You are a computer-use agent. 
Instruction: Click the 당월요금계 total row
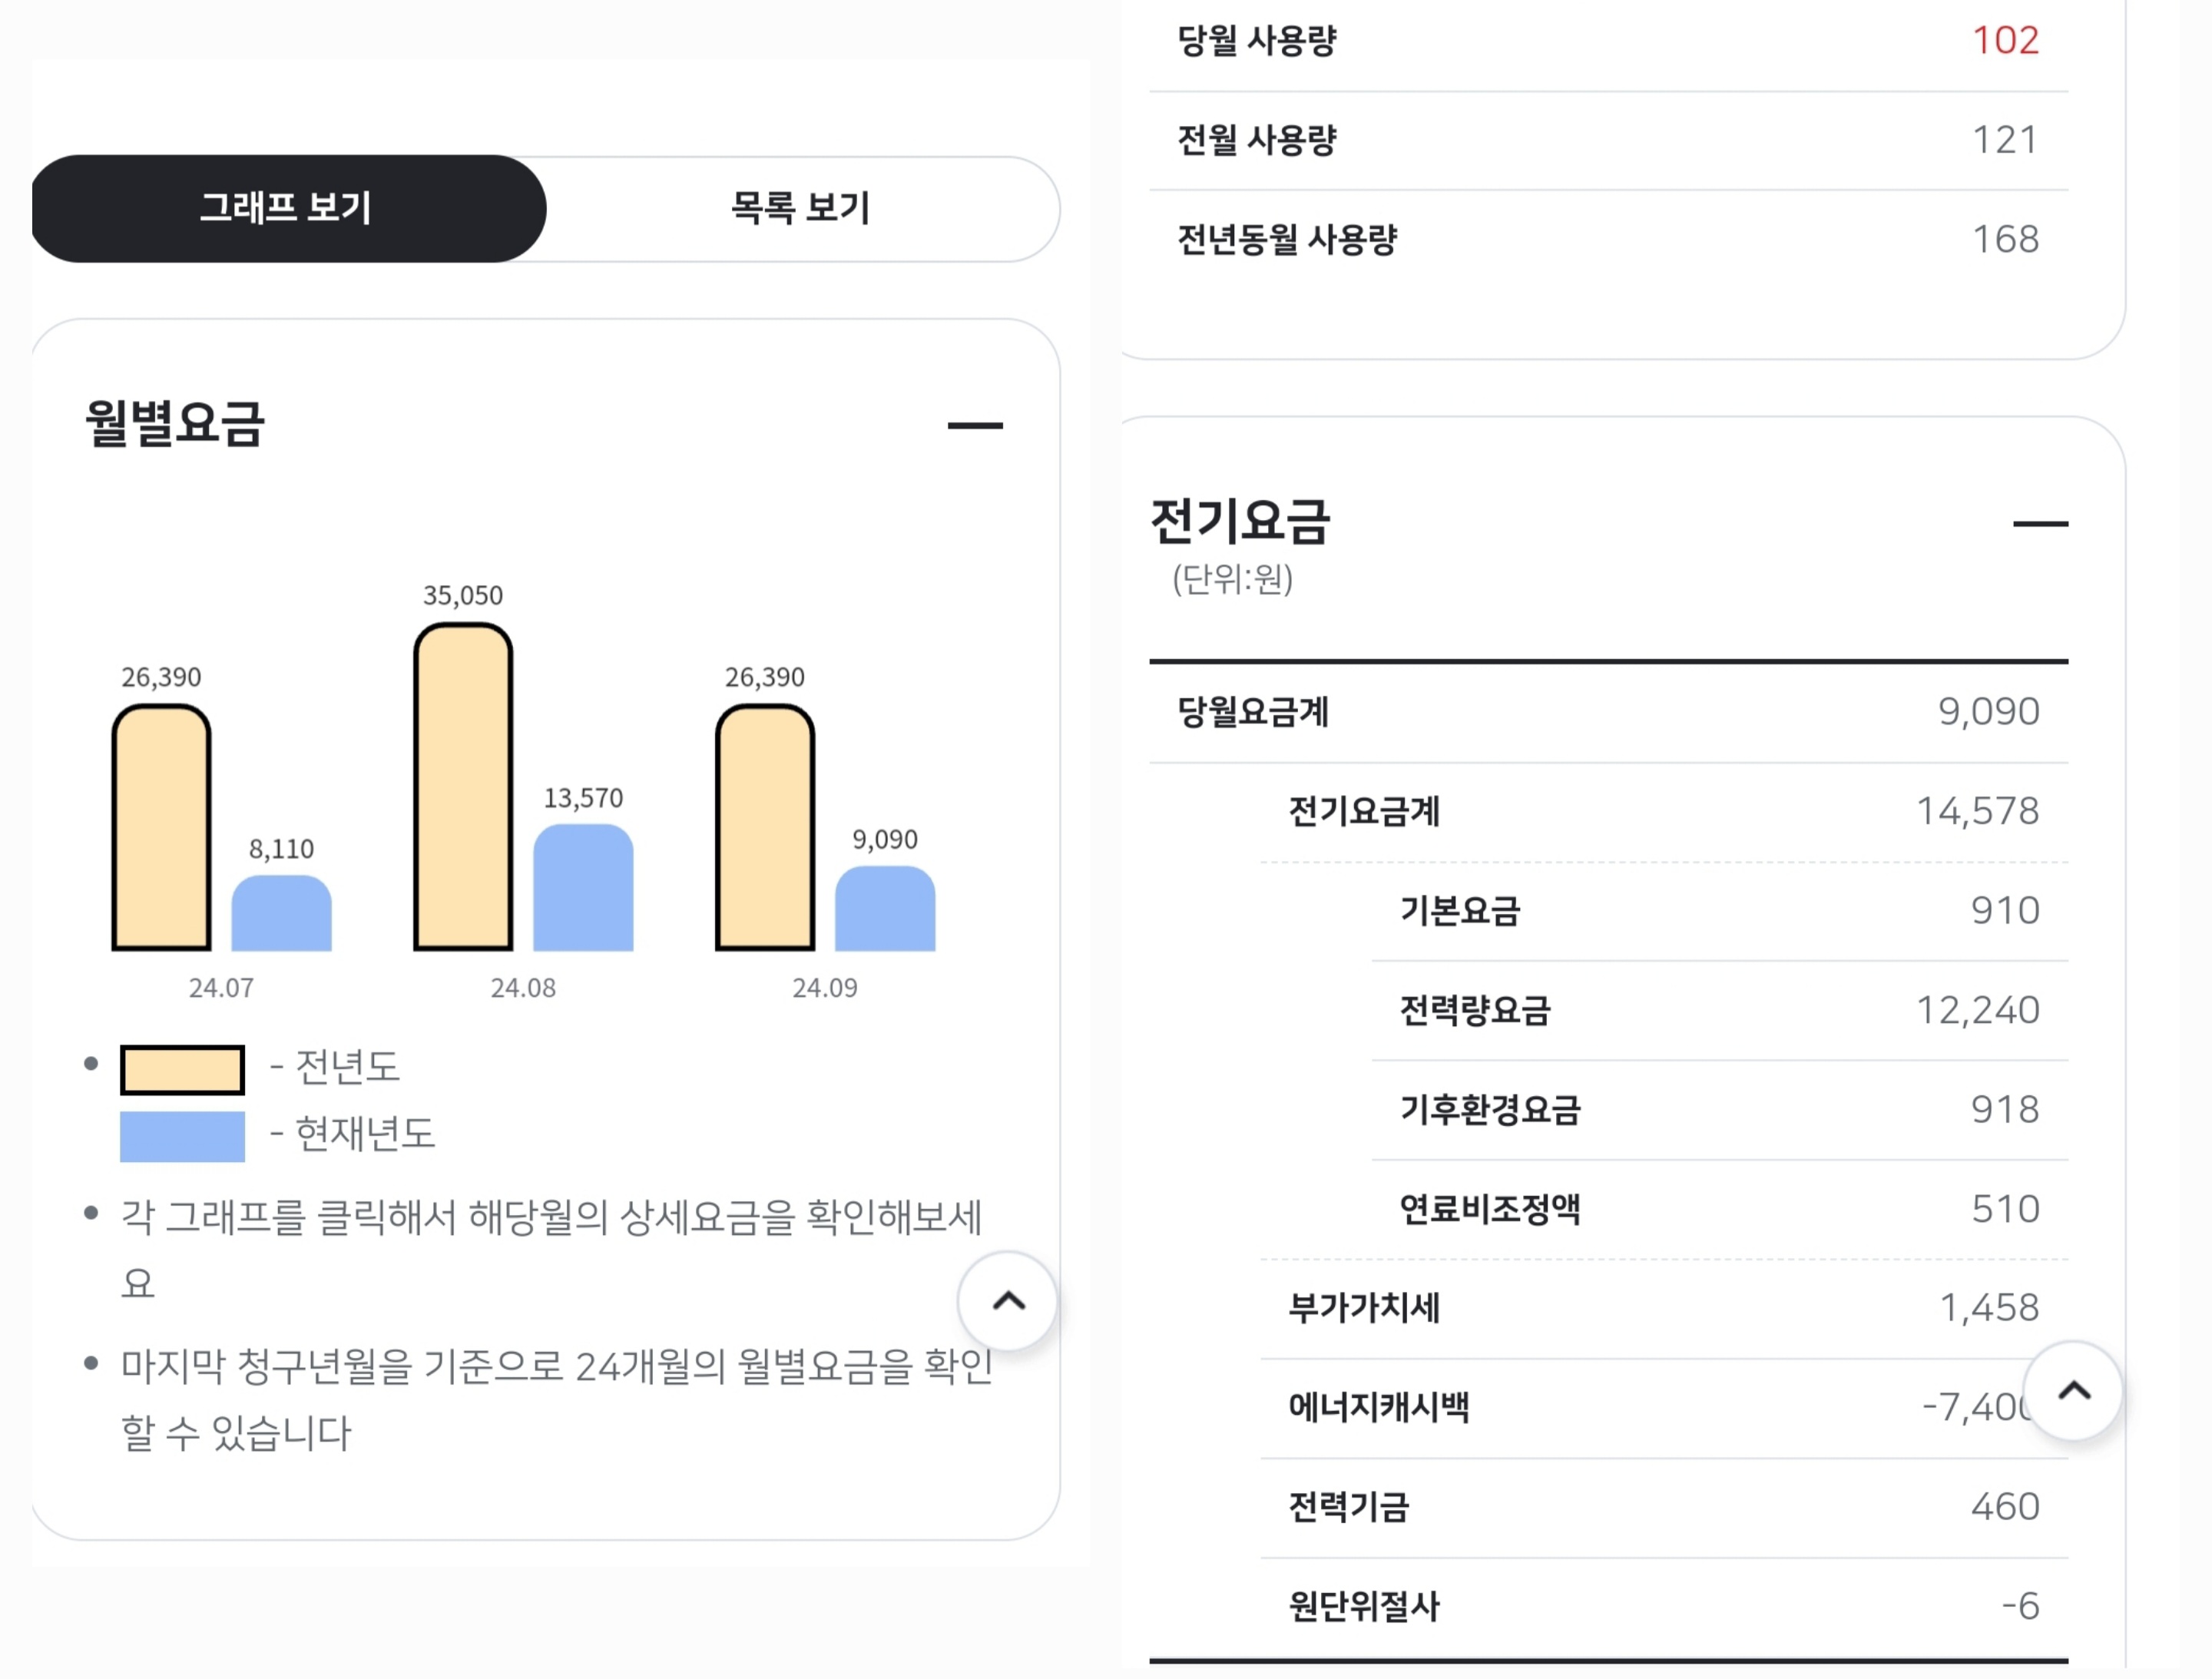click(1608, 712)
